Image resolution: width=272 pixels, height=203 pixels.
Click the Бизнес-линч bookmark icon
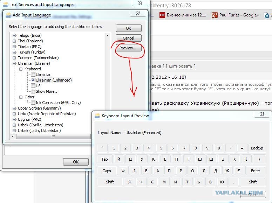(x=162, y=15)
